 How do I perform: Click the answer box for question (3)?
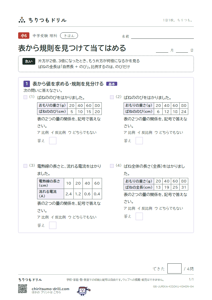tap(53, 225)
